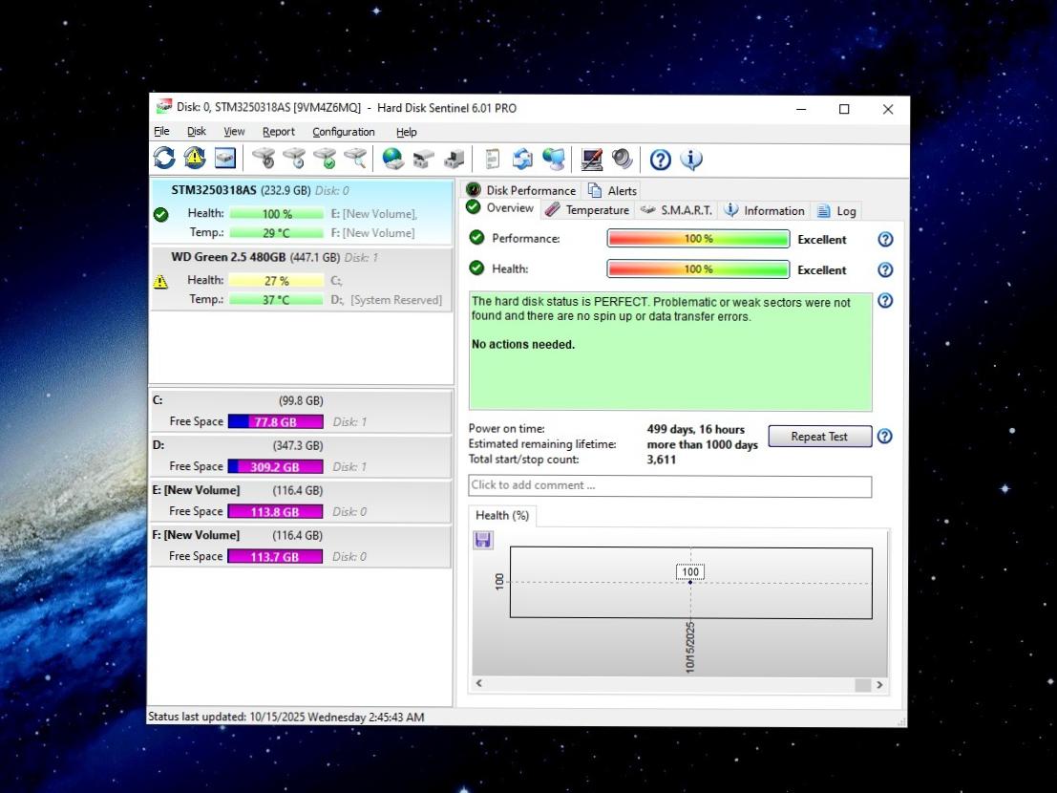
Task: Click the globe with disk toolbar icon
Action: [x=392, y=159]
